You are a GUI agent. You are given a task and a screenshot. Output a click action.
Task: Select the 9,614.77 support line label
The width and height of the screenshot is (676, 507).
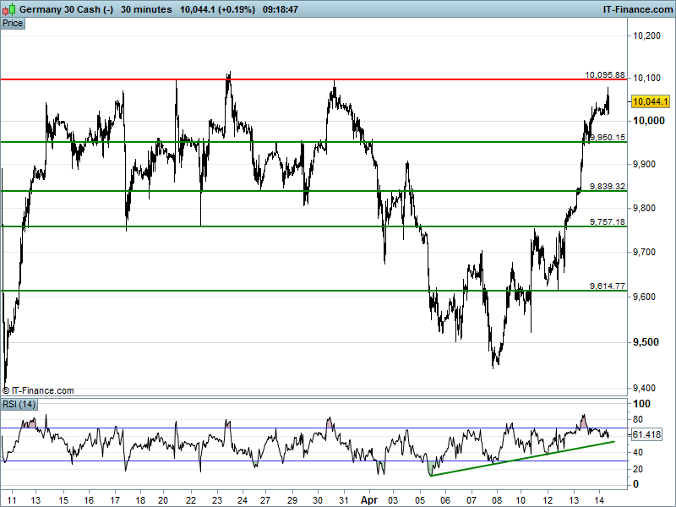tap(607, 286)
